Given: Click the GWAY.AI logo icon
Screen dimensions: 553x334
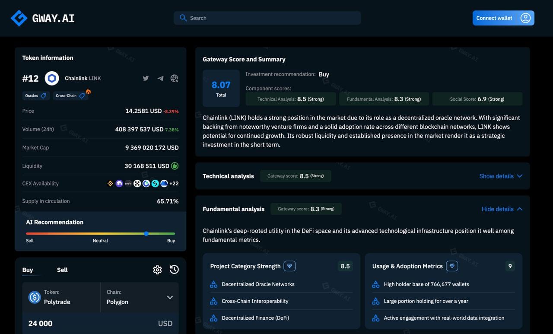Looking at the screenshot, I should click(19, 18).
